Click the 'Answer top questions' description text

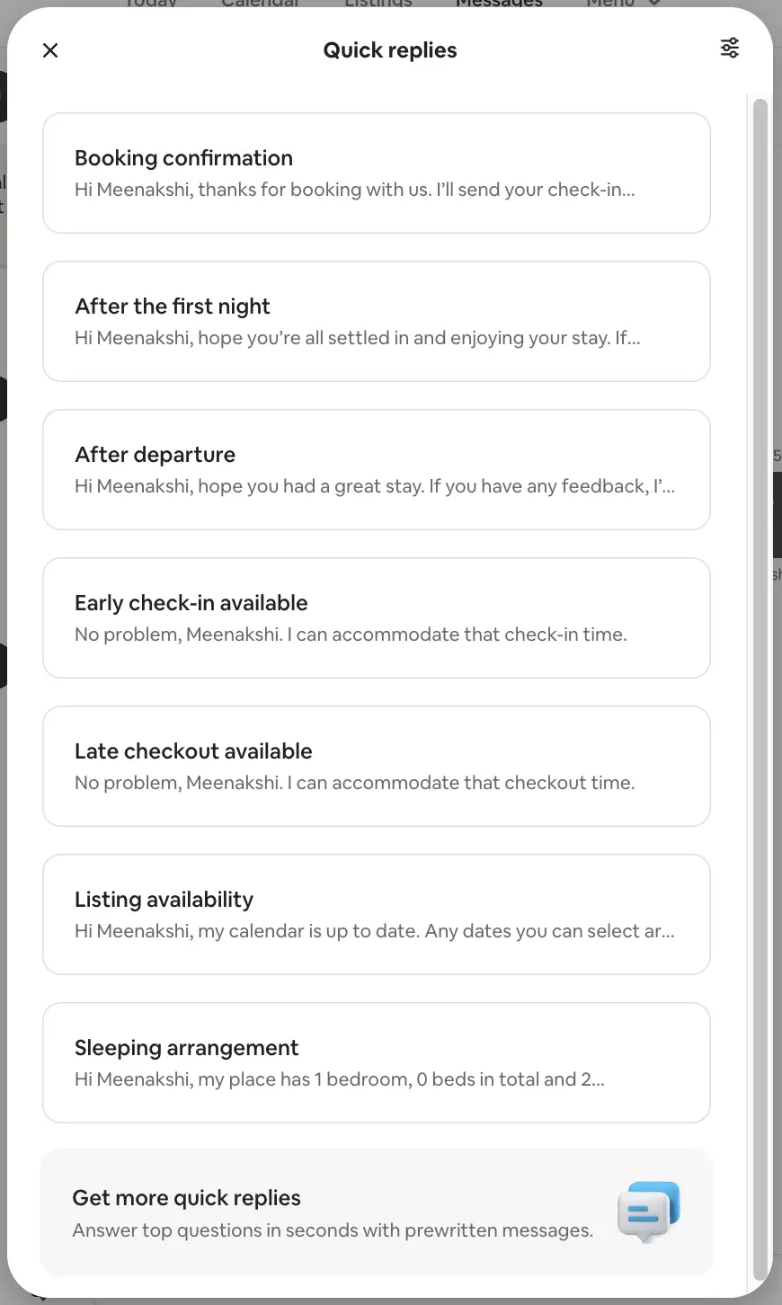click(333, 1230)
